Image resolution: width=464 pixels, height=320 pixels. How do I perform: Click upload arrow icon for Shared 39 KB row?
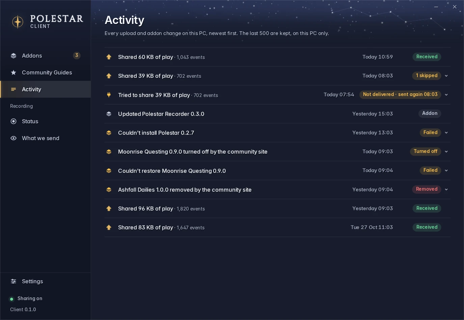click(109, 76)
